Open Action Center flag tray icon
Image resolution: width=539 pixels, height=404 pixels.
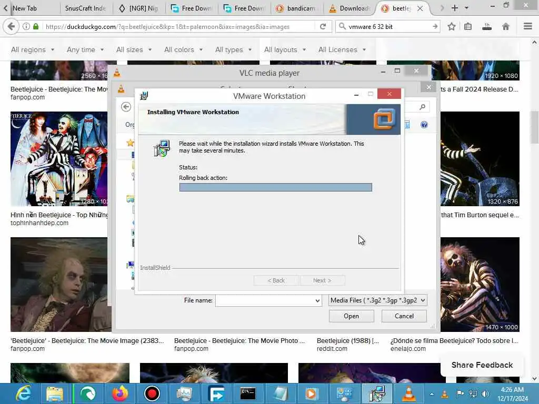[x=460, y=393]
